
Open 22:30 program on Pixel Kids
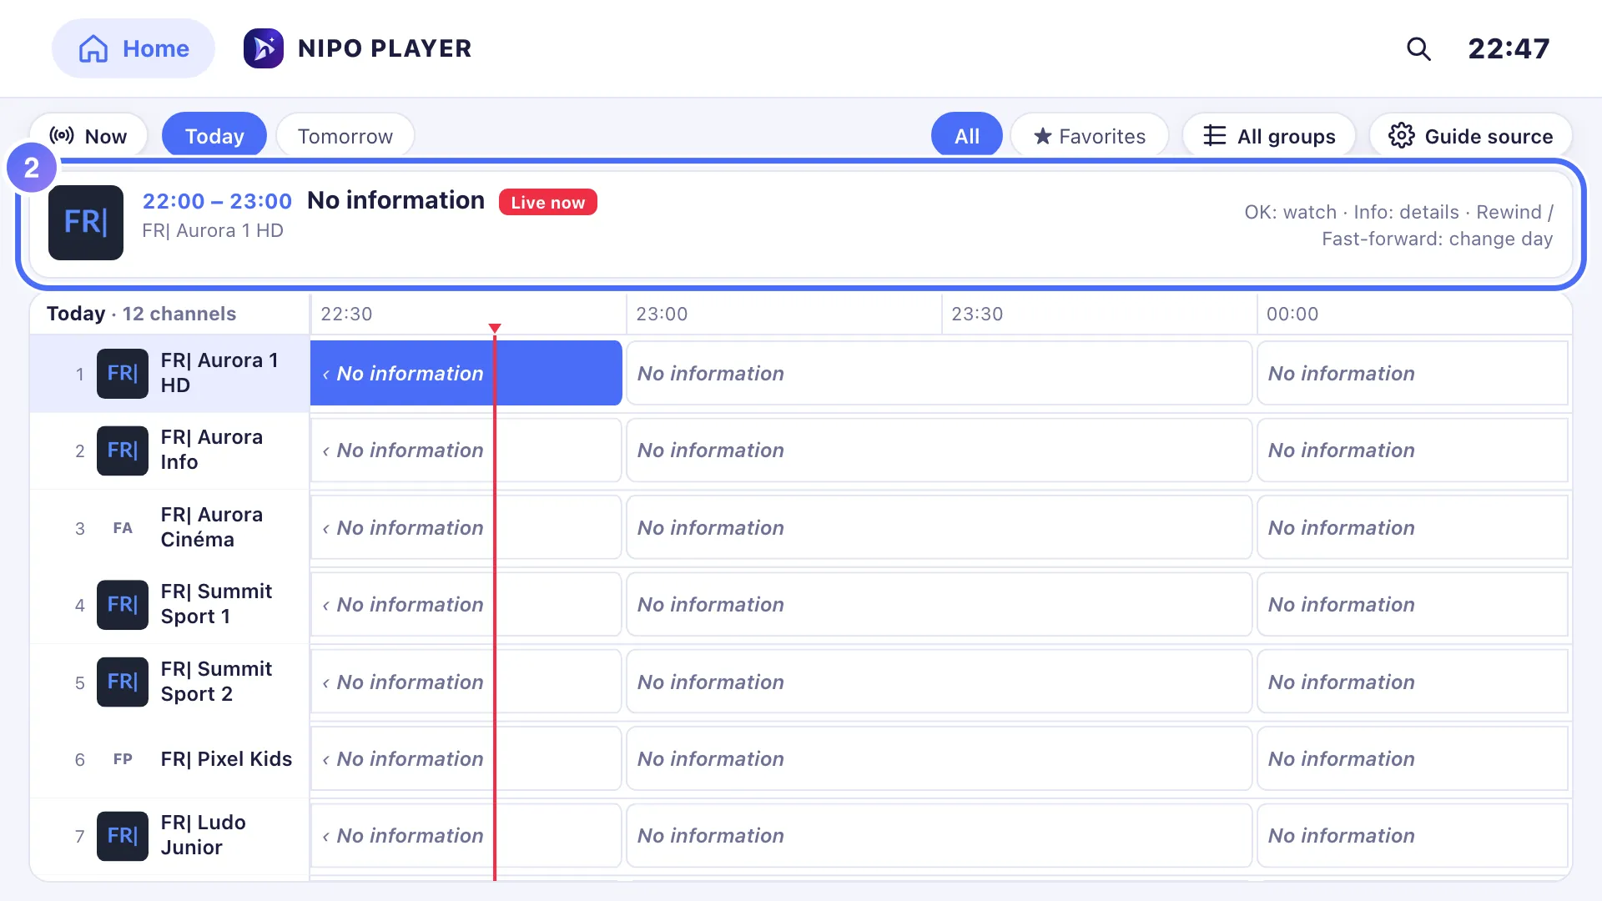click(466, 758)
